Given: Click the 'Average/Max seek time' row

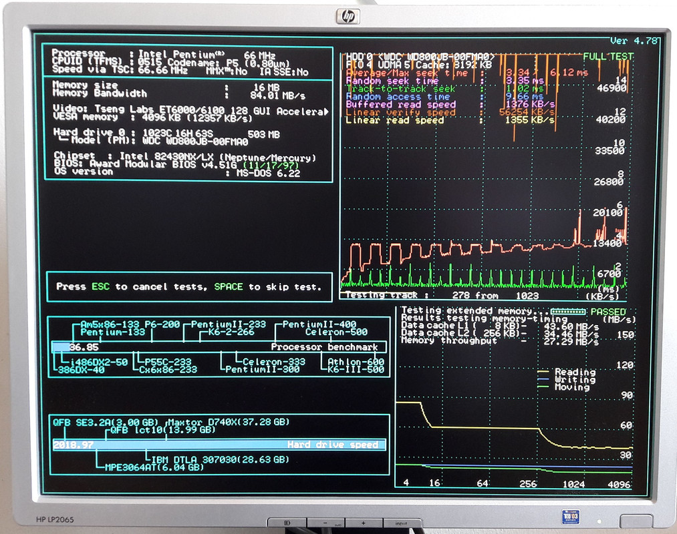Looking at the screenshot, I should pos(467,73).
